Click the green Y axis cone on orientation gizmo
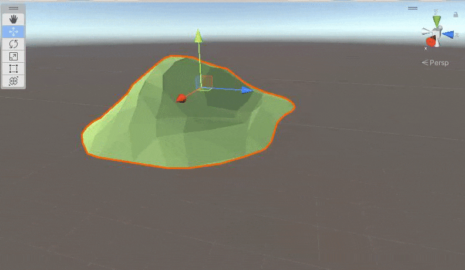Screen dimensions: 465x270 pyautogui.click(x=437, y=21)
